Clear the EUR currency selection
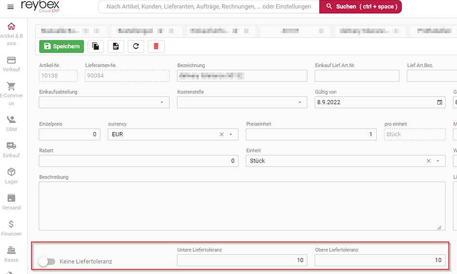The width and height of the screenshot is (457, 274). click(x=222, y=134)
